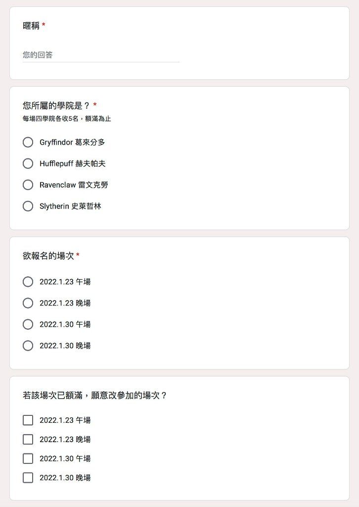Viewport: 359px width, 507px height.
Task: Click the 若該場次已額滿 question heading
Action: pyautogui.click(x=95, y=395)
